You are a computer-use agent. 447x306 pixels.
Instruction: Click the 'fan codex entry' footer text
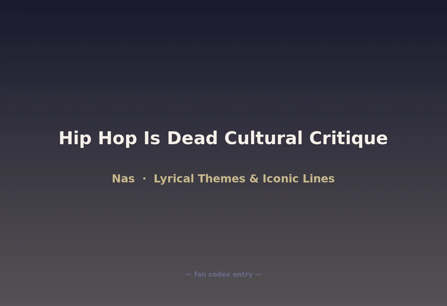[223, 274]
